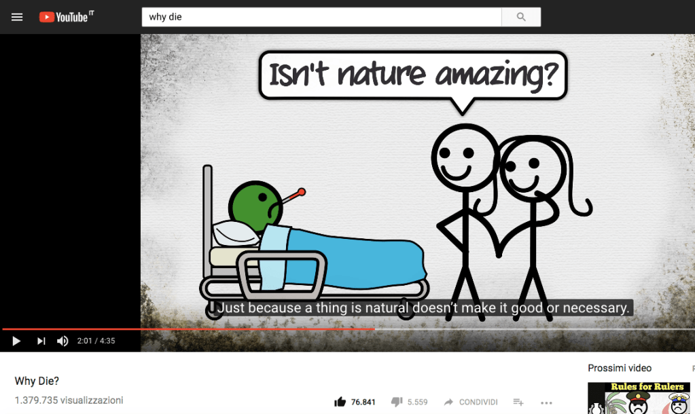Click the add-to-playlist icon
Image resolution: width=695 pixels, height=414 pixels.
pos(518,402)
